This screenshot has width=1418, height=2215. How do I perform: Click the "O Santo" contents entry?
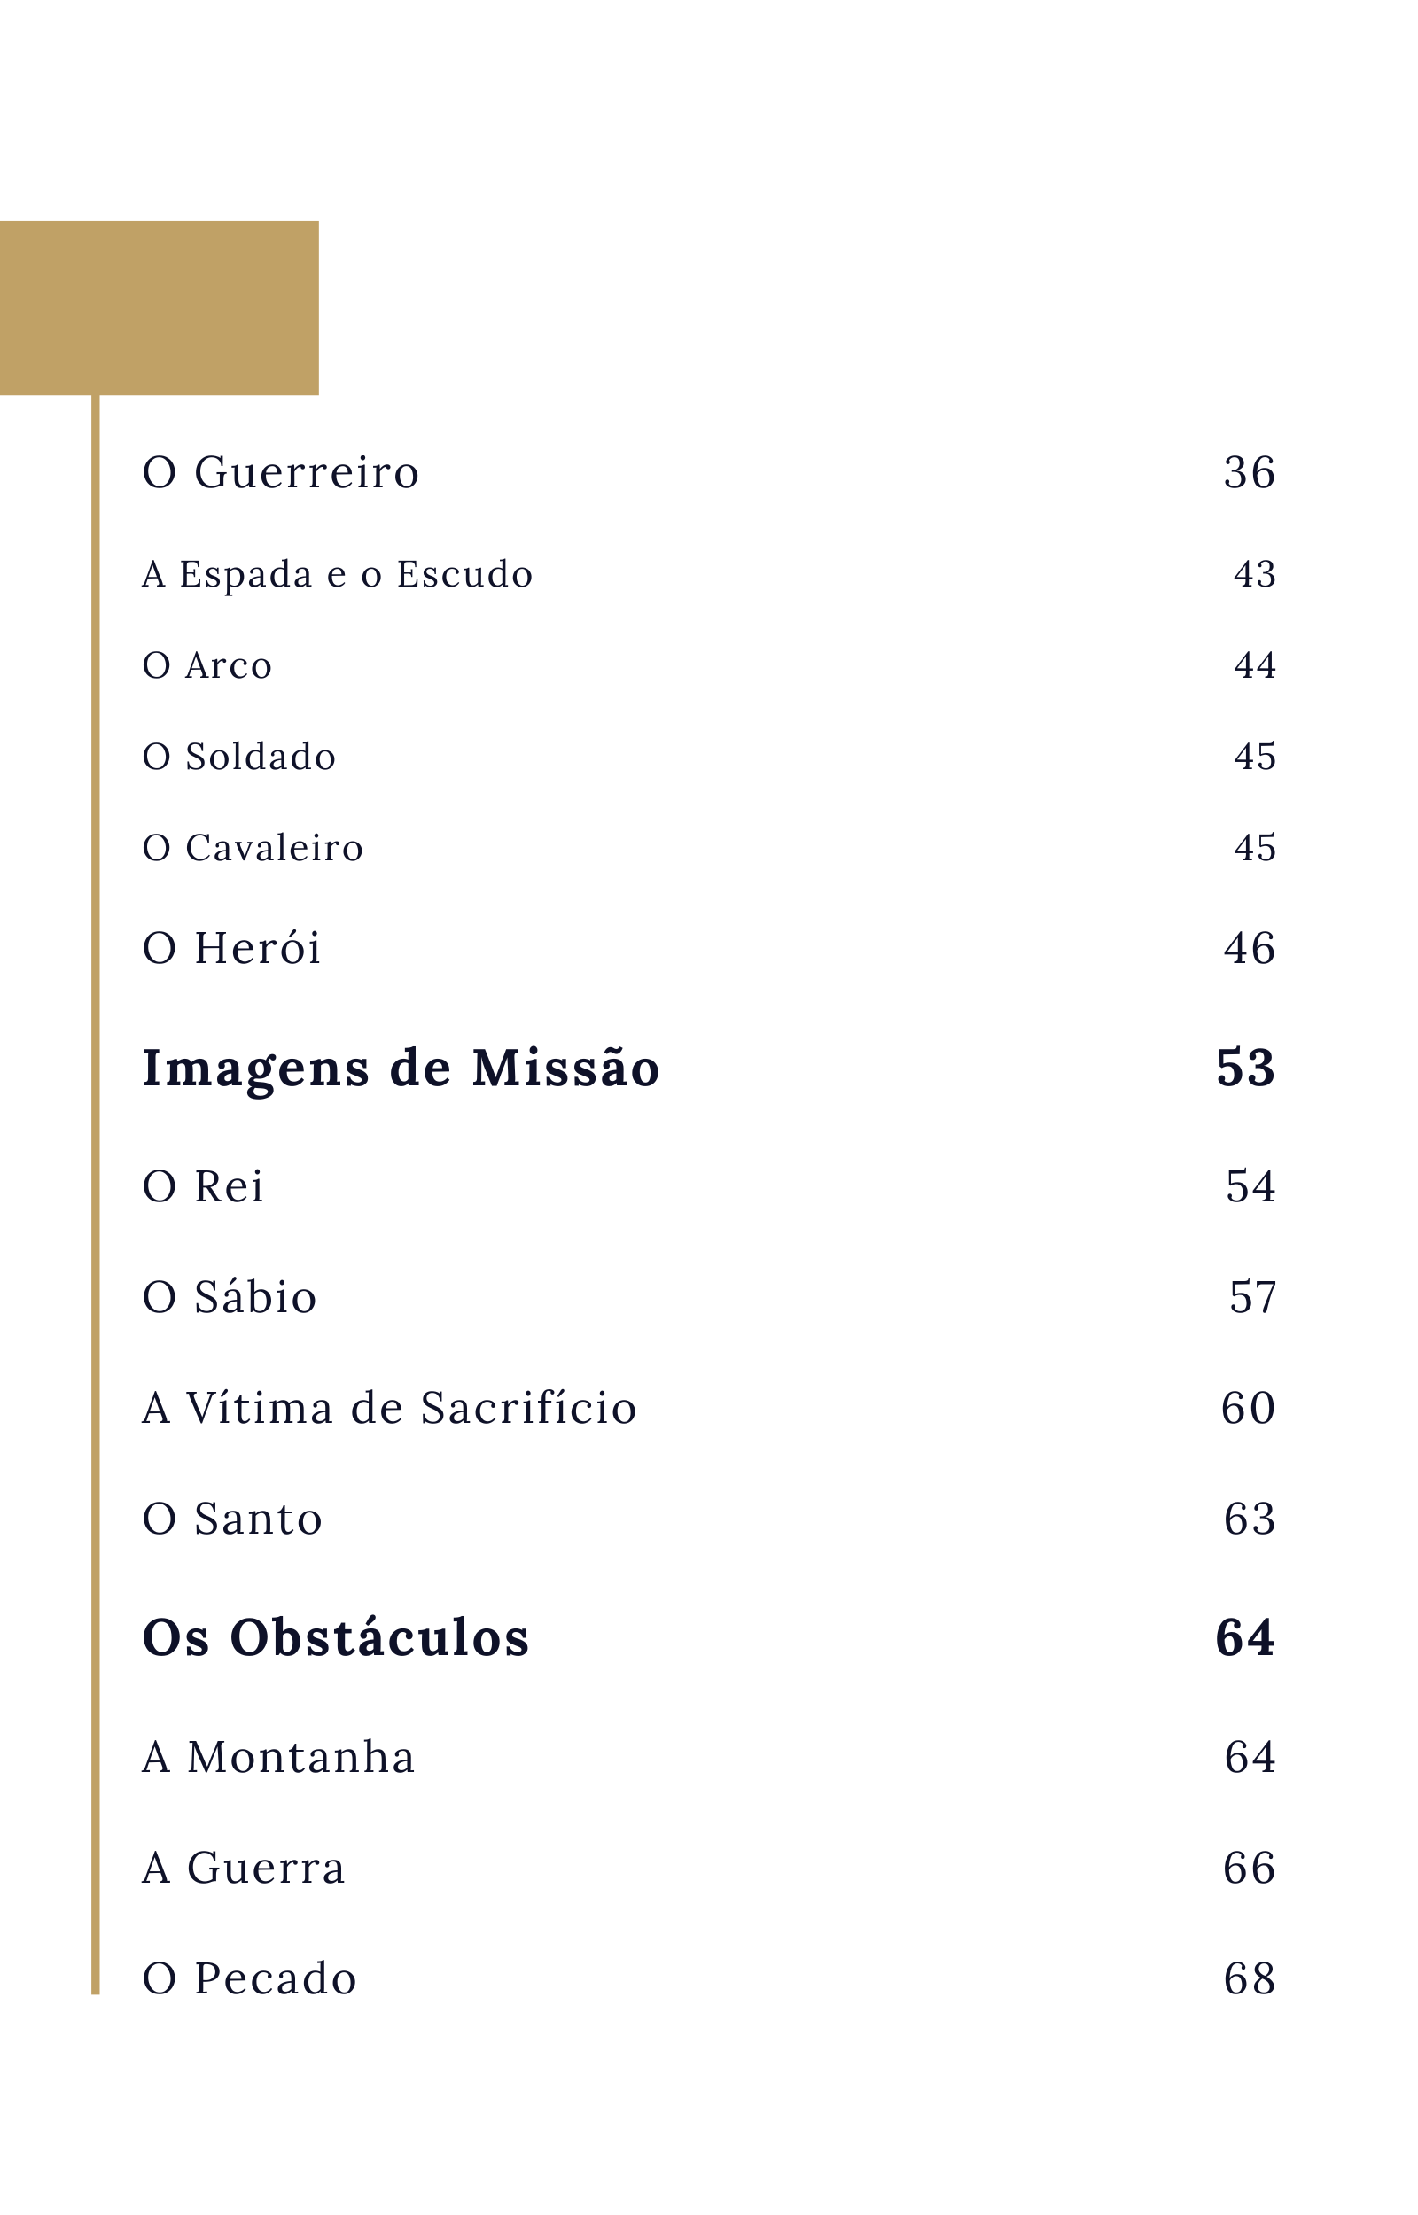pyautogui.click(x=232, y=1519)
